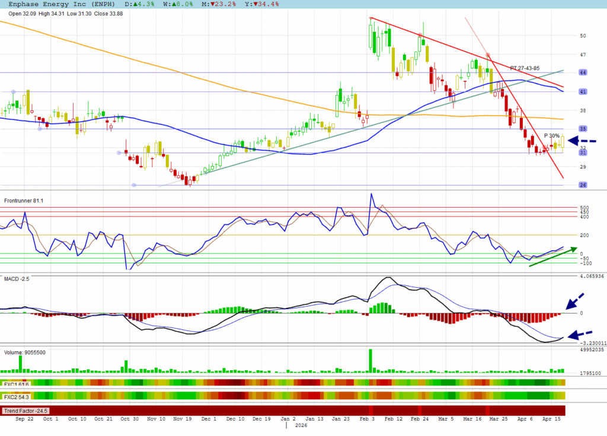Click the Trend Factor -24.5 label
The height and width of the screenshot is (436, 607).
tap(25, 410)
